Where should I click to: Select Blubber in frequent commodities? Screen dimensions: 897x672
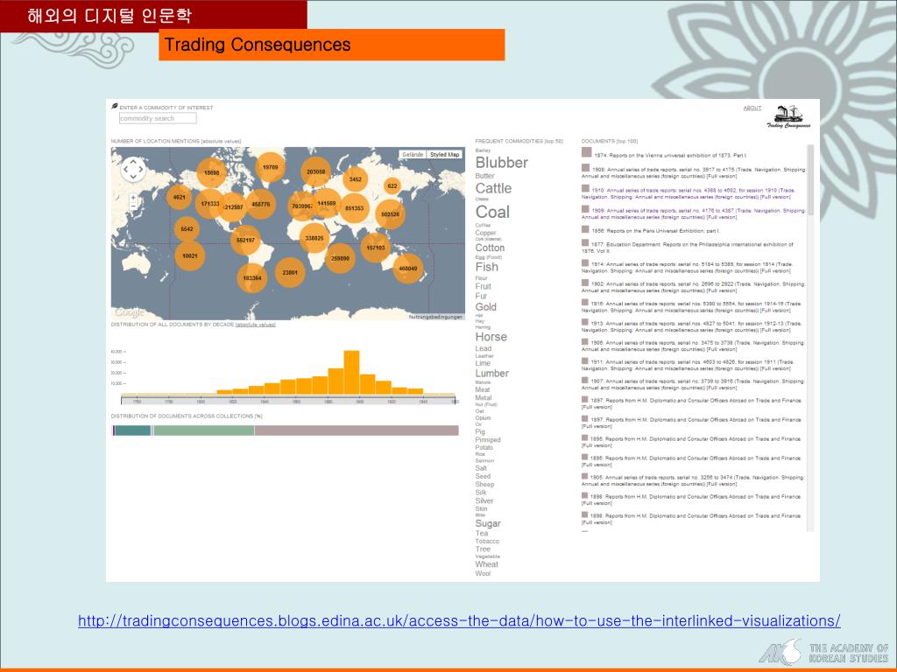point(502,162)
